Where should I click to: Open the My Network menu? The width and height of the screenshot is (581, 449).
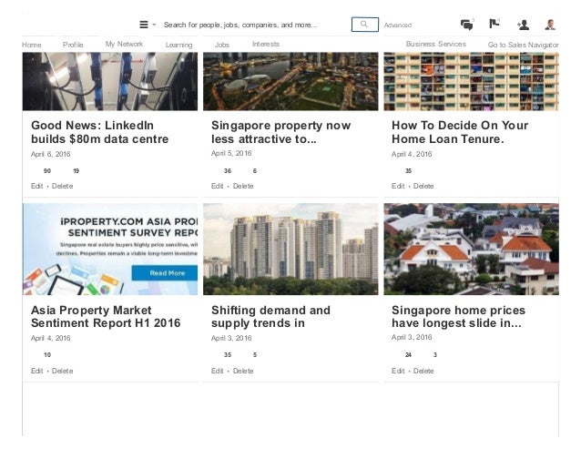pyautogui.click(x=124, y=44)
